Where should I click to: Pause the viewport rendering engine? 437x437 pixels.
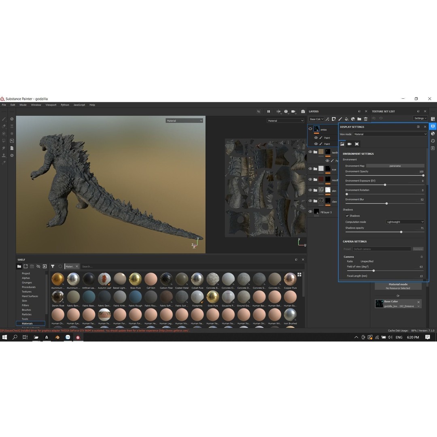269,112
